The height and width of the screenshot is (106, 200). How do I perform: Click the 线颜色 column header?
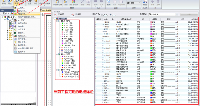pyautogui.click(x=155, y=19)
